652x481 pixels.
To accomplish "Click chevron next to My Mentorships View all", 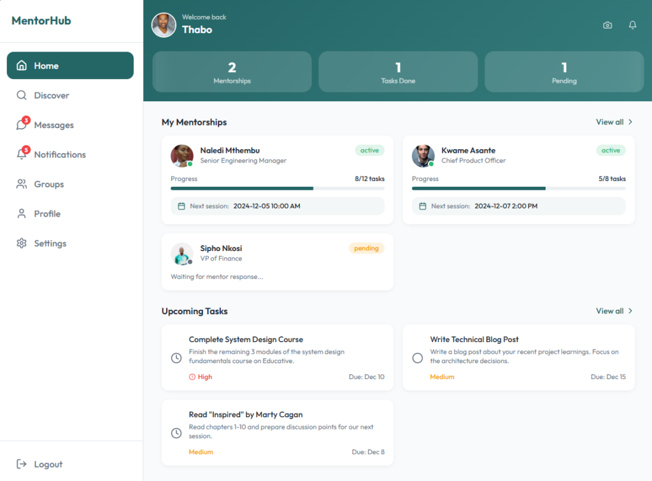I will pos(630,122).
